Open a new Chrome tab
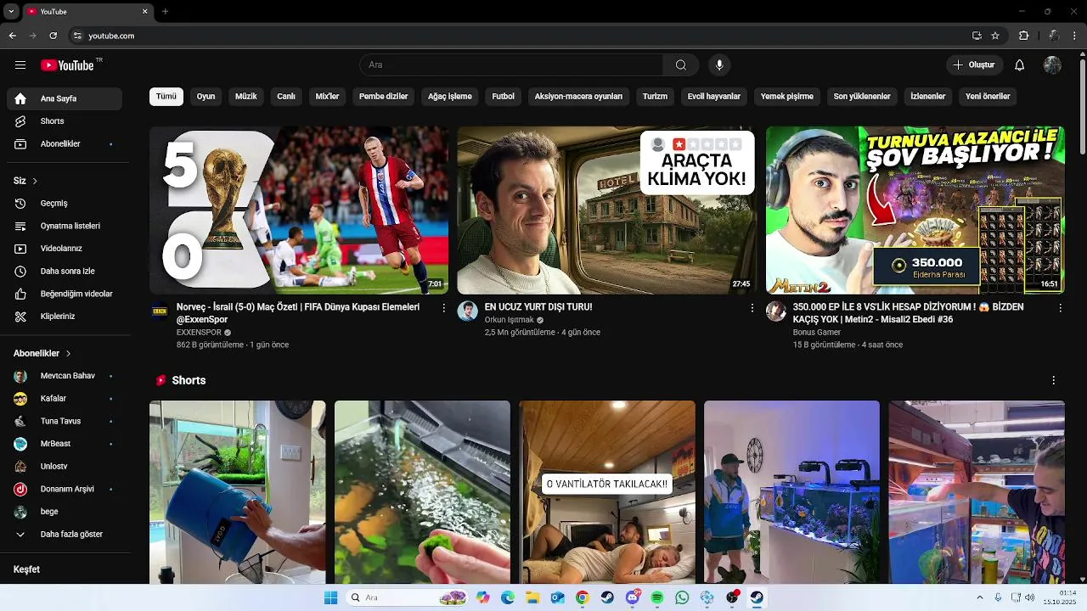1087x611 pixels. tap(165, 11)
